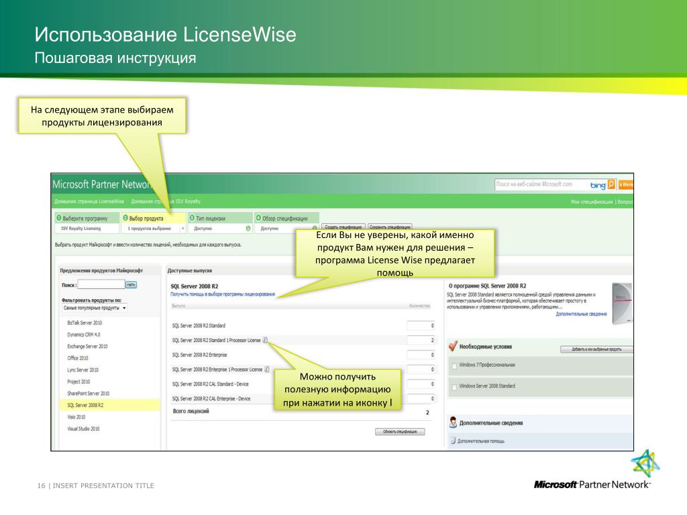Click Добавить в мои выбранные продукты button

(x=596, y=349)
